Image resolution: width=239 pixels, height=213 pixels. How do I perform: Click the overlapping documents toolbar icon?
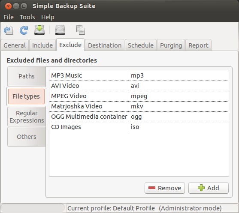click(81, 30)
